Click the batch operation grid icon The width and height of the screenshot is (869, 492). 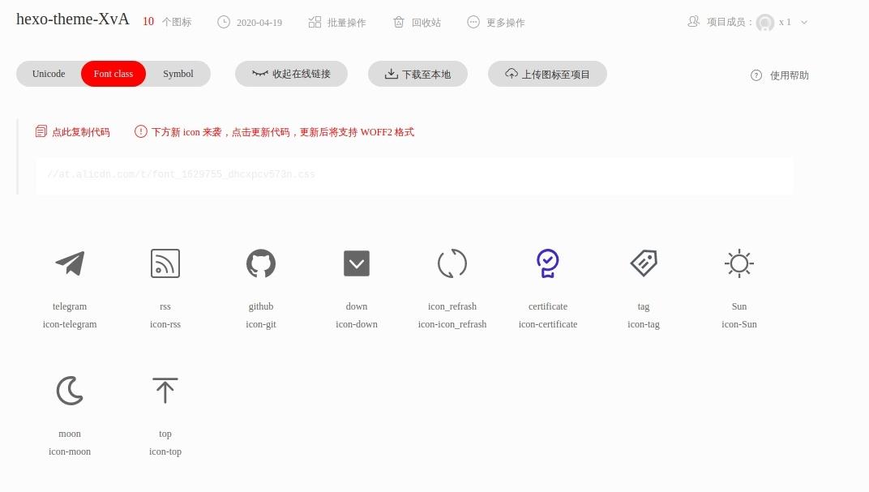[x=315, y=22]
